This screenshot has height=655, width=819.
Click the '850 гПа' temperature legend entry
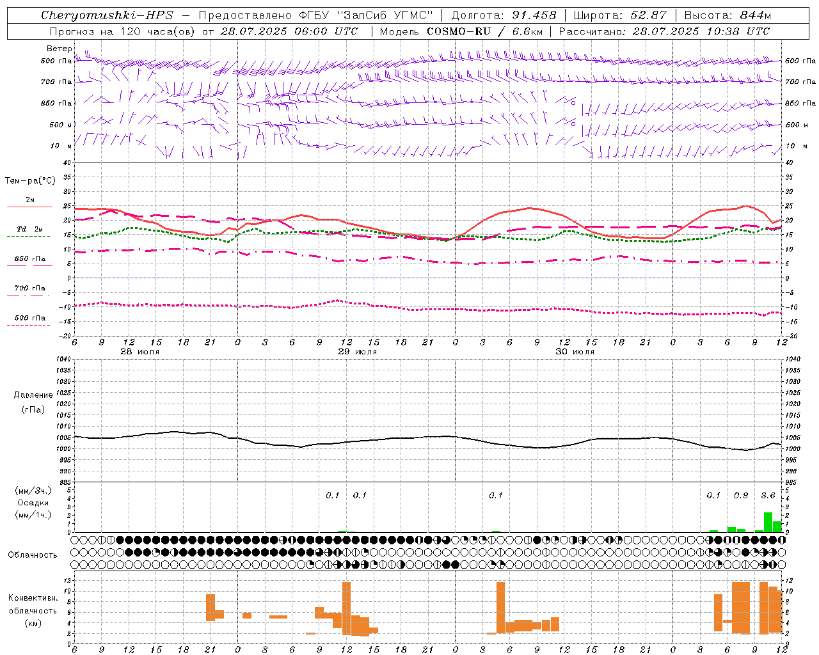click(x=30, y=259)
